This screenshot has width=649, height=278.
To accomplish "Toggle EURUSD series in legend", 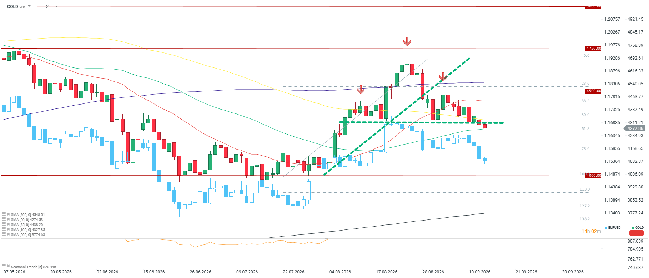I will coord(613,227).
